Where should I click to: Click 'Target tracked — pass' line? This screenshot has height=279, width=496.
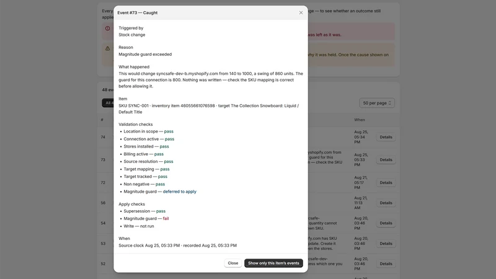(x=146, y=177)
